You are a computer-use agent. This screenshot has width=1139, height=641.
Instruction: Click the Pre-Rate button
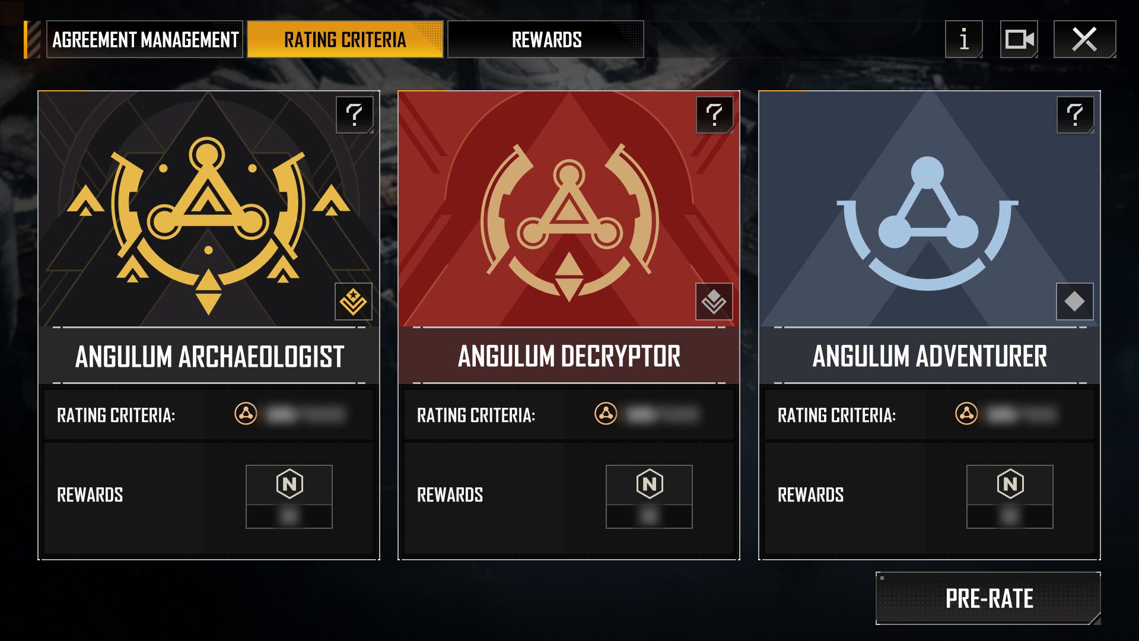coord(988,598)
